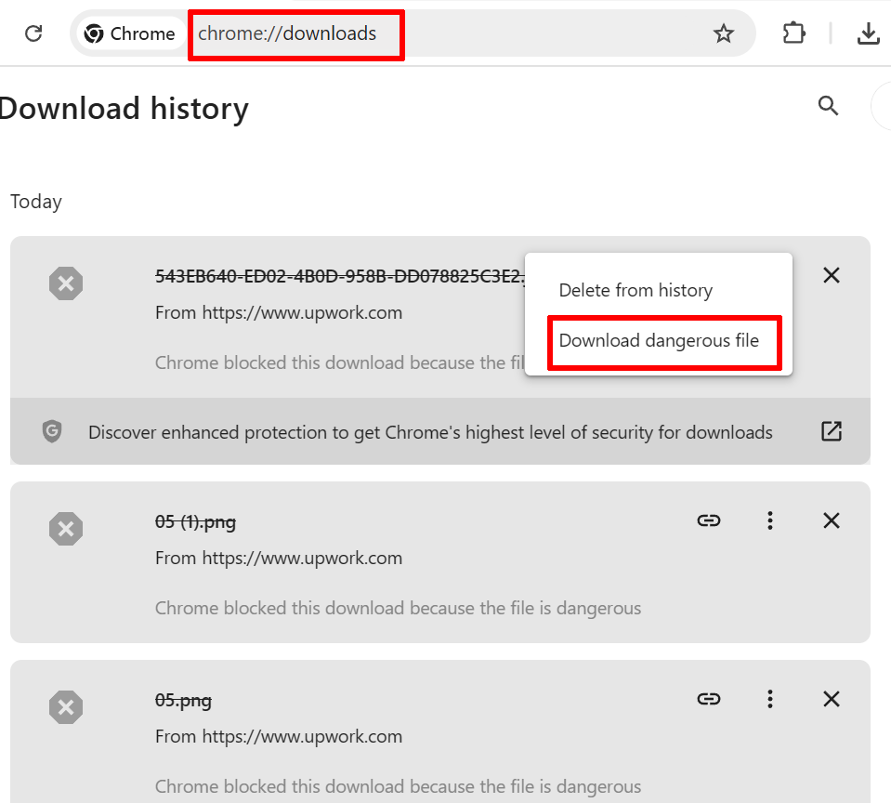Click the search downloads magnifier icon

click(828, 106)
